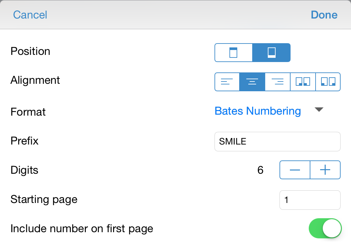The image size is (351, 252).
Task: Decrease digits with minus button
Action: (295, 170)
